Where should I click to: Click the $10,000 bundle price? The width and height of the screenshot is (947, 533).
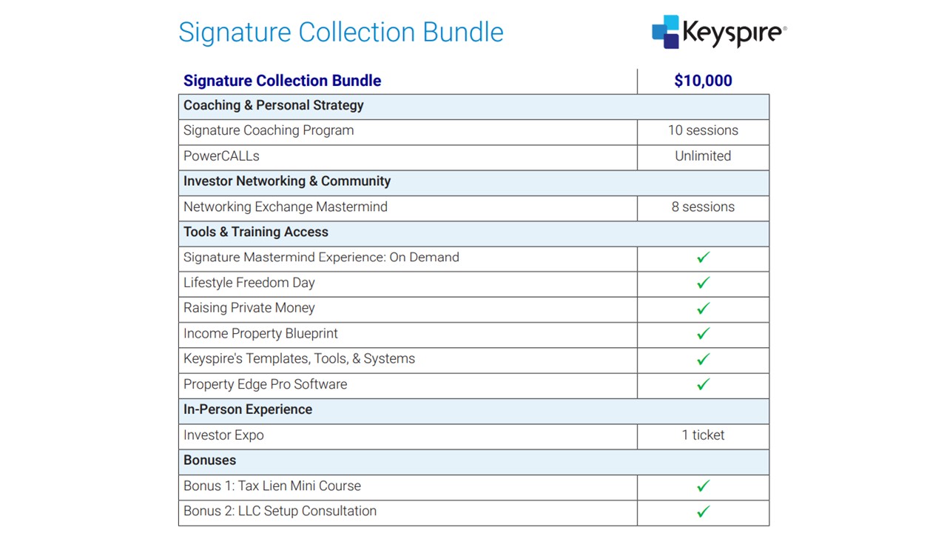(x=703, y=81)
